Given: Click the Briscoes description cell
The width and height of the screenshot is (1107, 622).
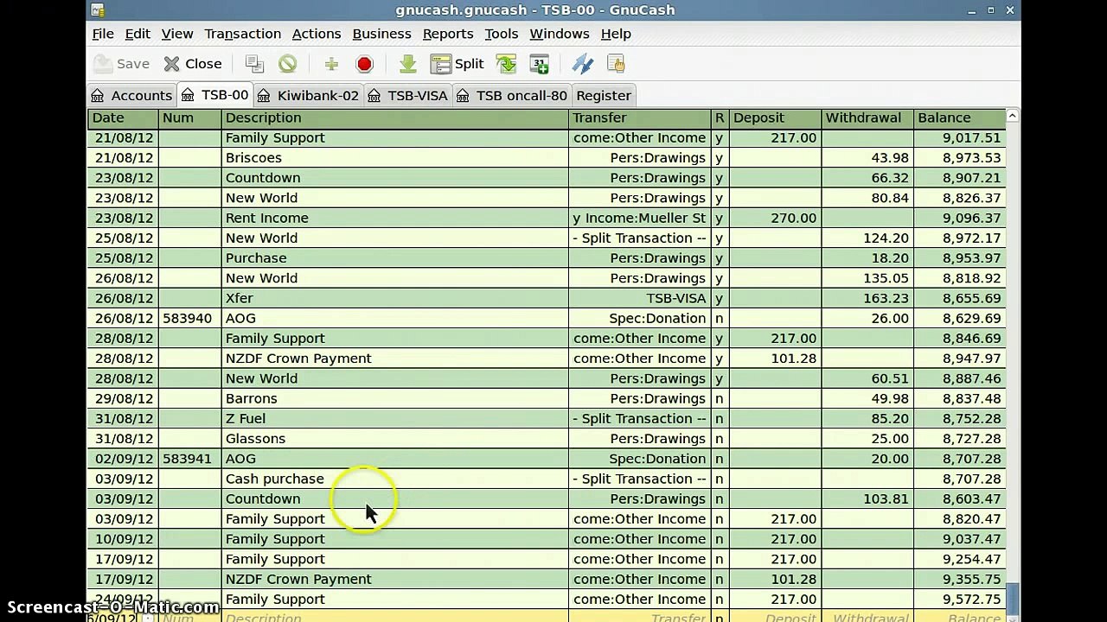Looking at the screenshot, I should tap(395, 158).
